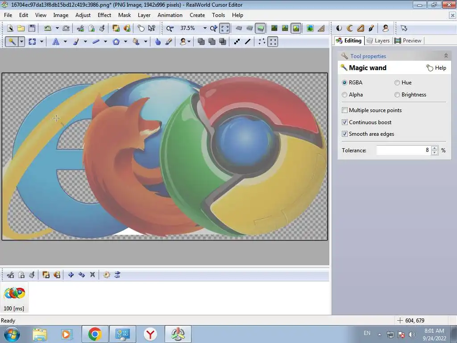Screen dimensions: 457x343
Task: Open Magic wand Help link
Action: coord(436,68)
